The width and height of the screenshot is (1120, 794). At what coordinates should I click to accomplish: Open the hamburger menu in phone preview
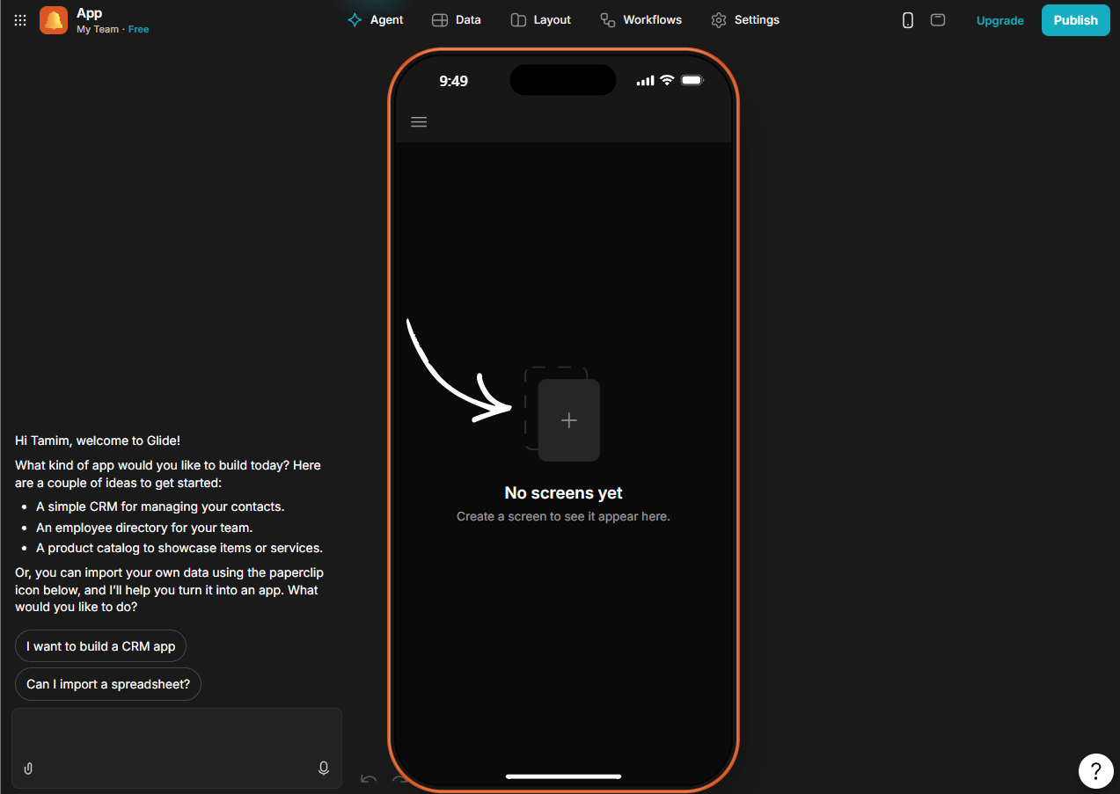pos(419,122)
